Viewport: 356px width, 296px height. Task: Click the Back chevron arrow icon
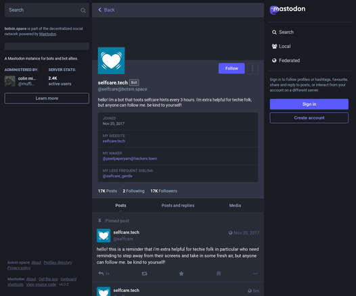click(99, 9)
